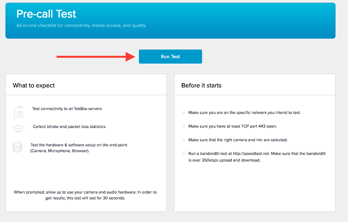Screen dimensions: 348x222
Task: Click the Wi-Fi signal statistics icon
Action: pos(18,129)
